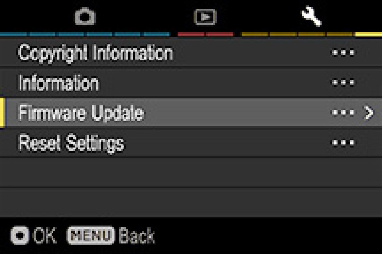
Task: Select the wrench setup tab icon
Action: pos(312,17)
